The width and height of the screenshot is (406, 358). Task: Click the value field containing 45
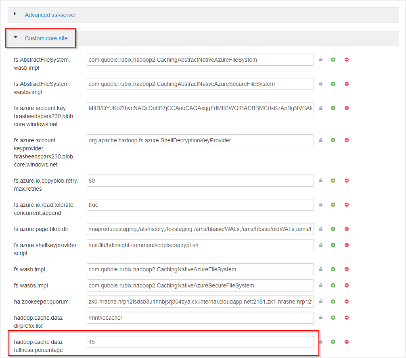point(200,341)
